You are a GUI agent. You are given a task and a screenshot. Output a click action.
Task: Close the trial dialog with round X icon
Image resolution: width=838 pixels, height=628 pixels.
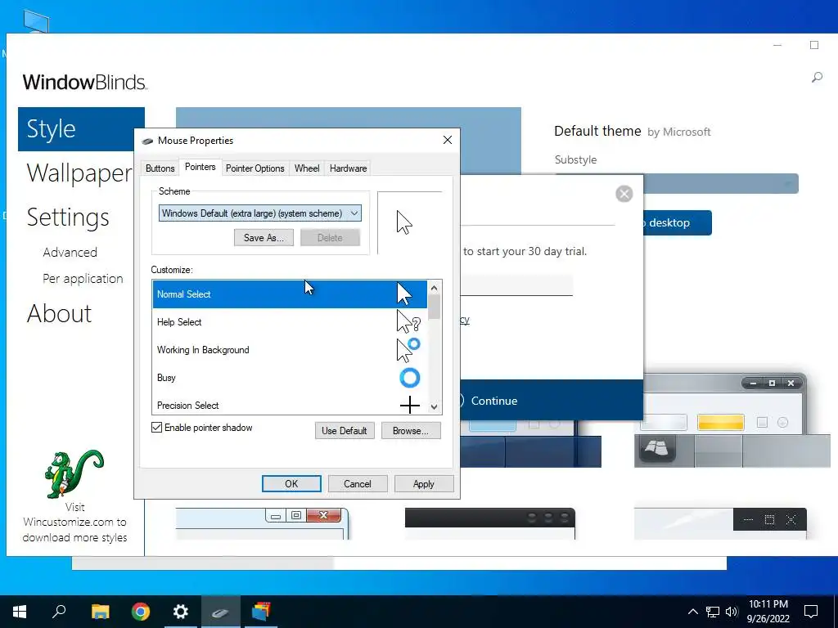(x=624, y=193)
